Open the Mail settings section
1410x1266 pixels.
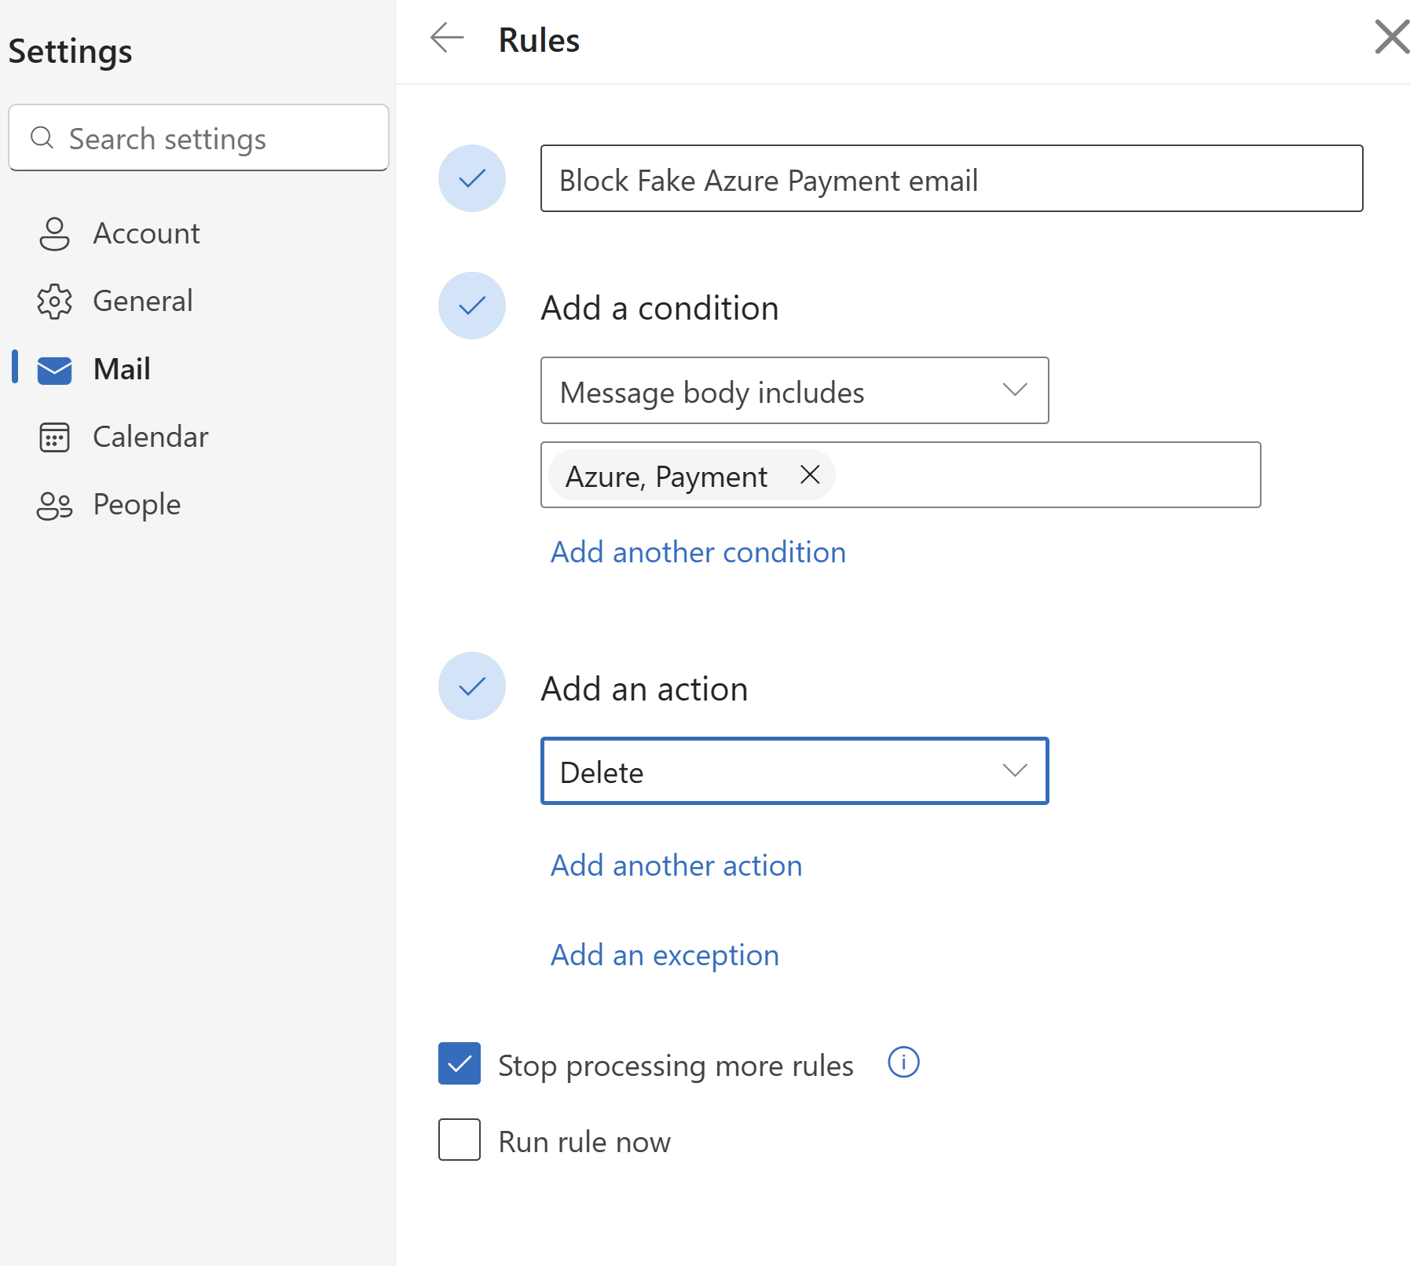tap(121, 369)
